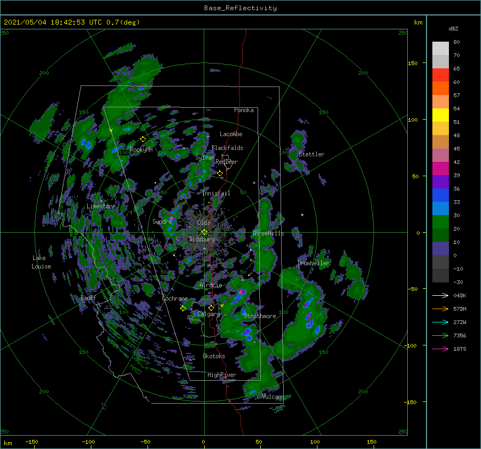481x449 pixels.
Task: Select the bright orange 57-60 dBZ swatch
Action: (x=440, y=89)
